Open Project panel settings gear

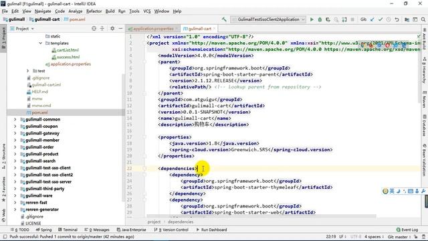(112, 28)
